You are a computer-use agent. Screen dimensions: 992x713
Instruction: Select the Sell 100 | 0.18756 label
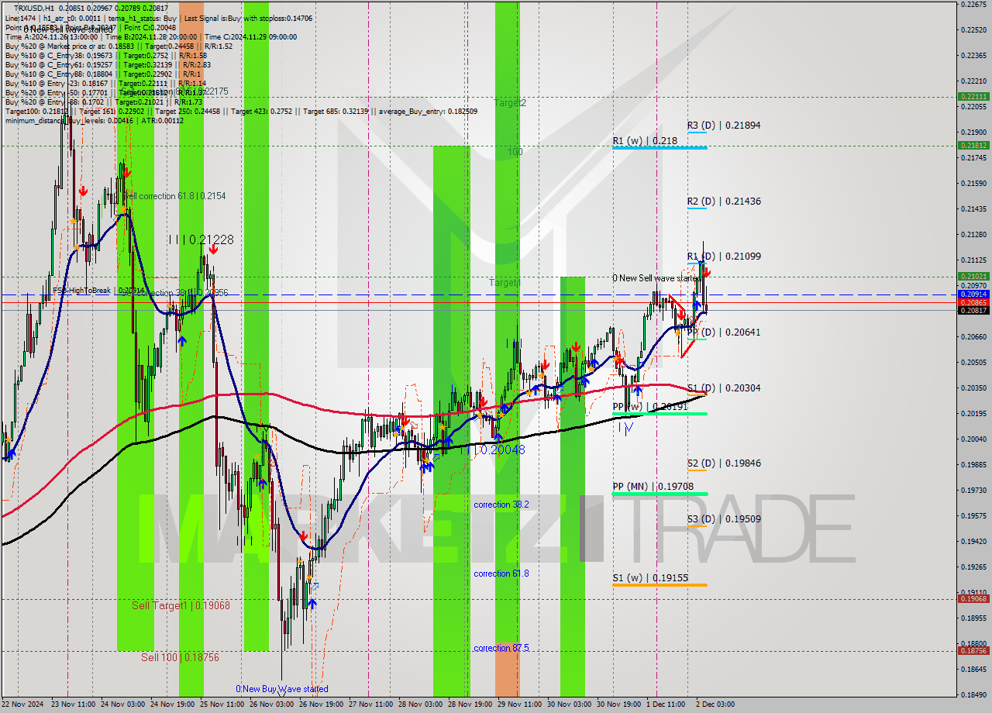pyautogui.click(x=180, y=657)
